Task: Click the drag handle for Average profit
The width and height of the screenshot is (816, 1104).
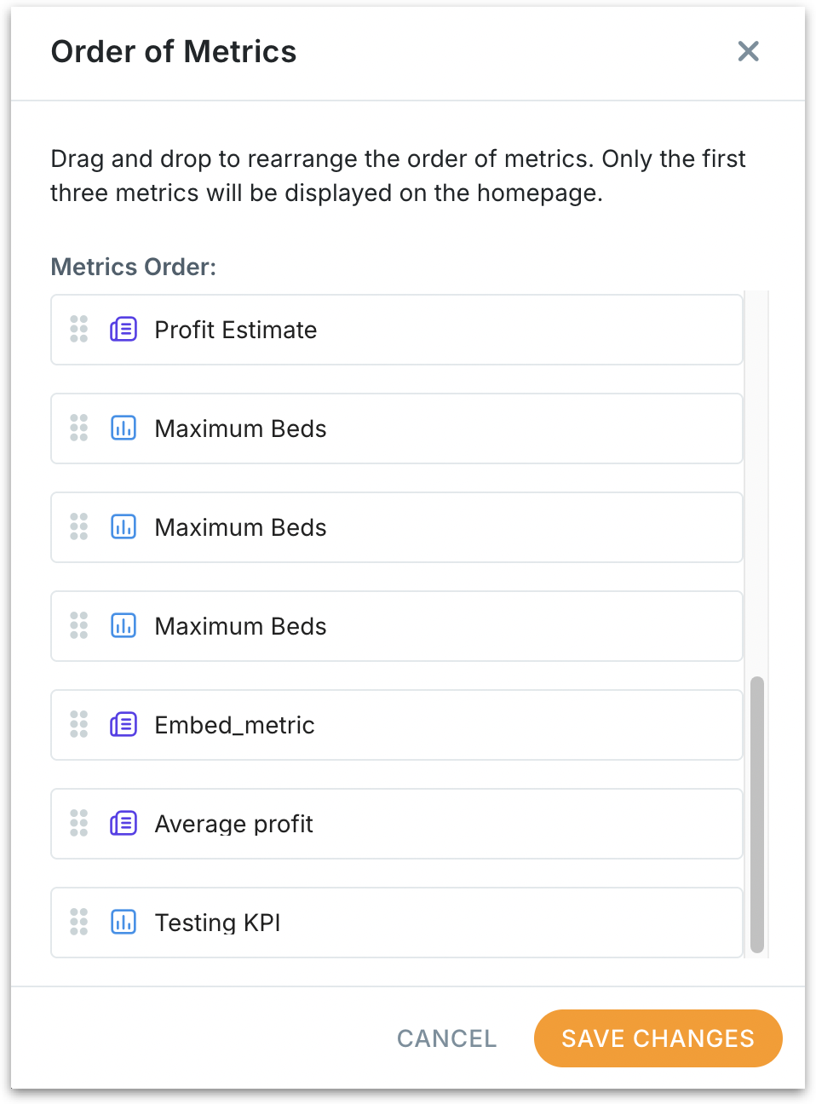Action: point(79,823)
